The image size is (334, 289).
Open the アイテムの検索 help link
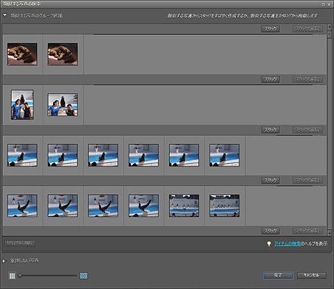pyautogui.click(x=287, y=244)
